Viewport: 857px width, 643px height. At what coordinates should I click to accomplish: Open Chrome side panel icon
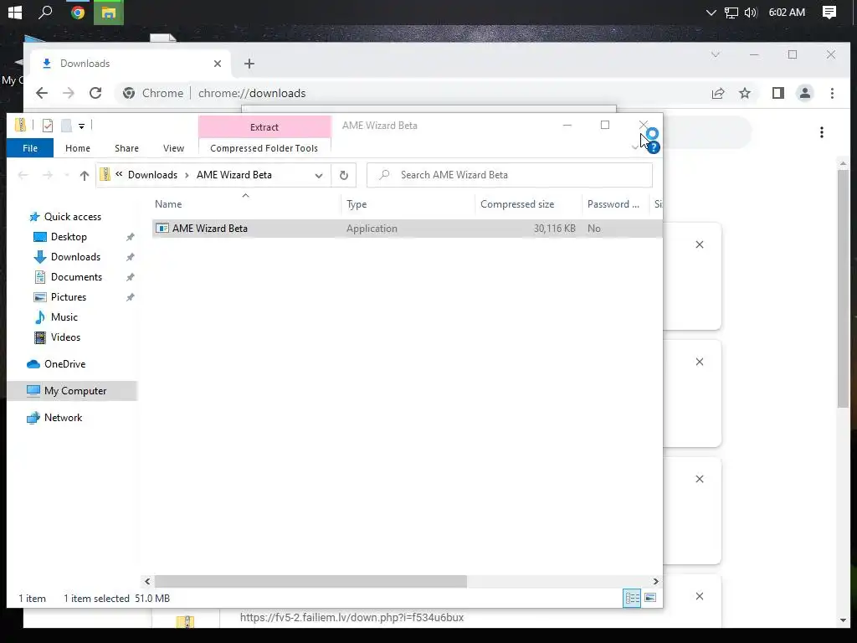pyautogui.click(x=778, y=94)
